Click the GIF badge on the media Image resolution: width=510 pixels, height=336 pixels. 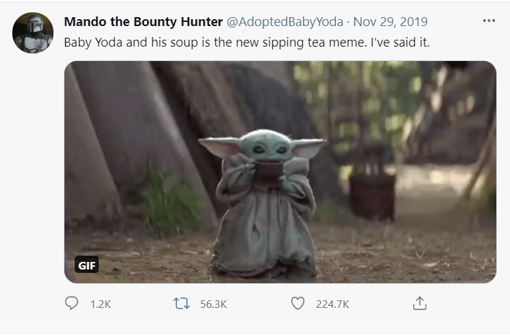[87, 265]
